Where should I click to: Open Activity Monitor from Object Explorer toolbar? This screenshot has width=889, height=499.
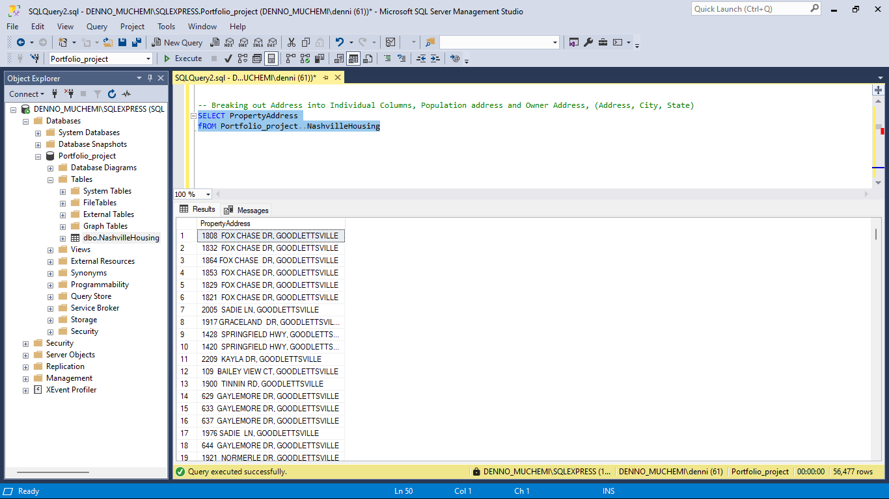pos(126,94)
